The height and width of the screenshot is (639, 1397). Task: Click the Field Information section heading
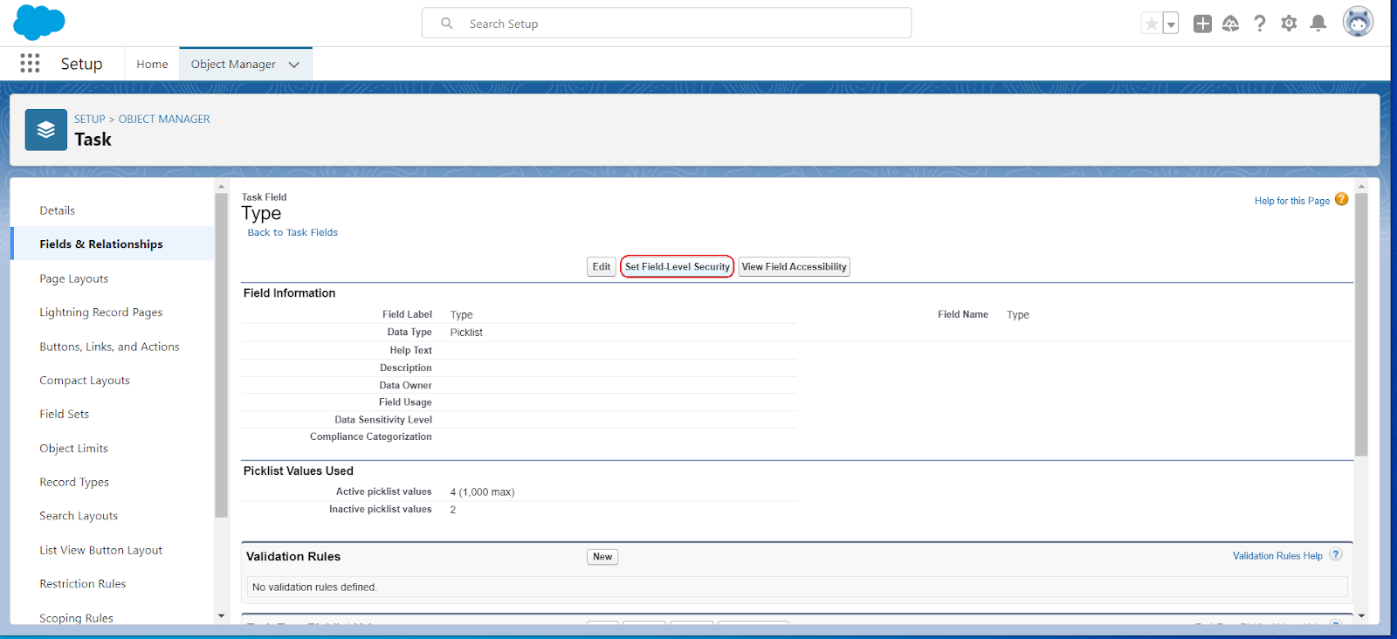[289, 293]
